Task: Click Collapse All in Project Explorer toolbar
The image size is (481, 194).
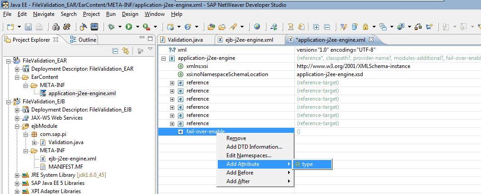Action: tap(115, 51)
